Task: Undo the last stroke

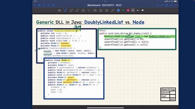Action: pos(158,5)
